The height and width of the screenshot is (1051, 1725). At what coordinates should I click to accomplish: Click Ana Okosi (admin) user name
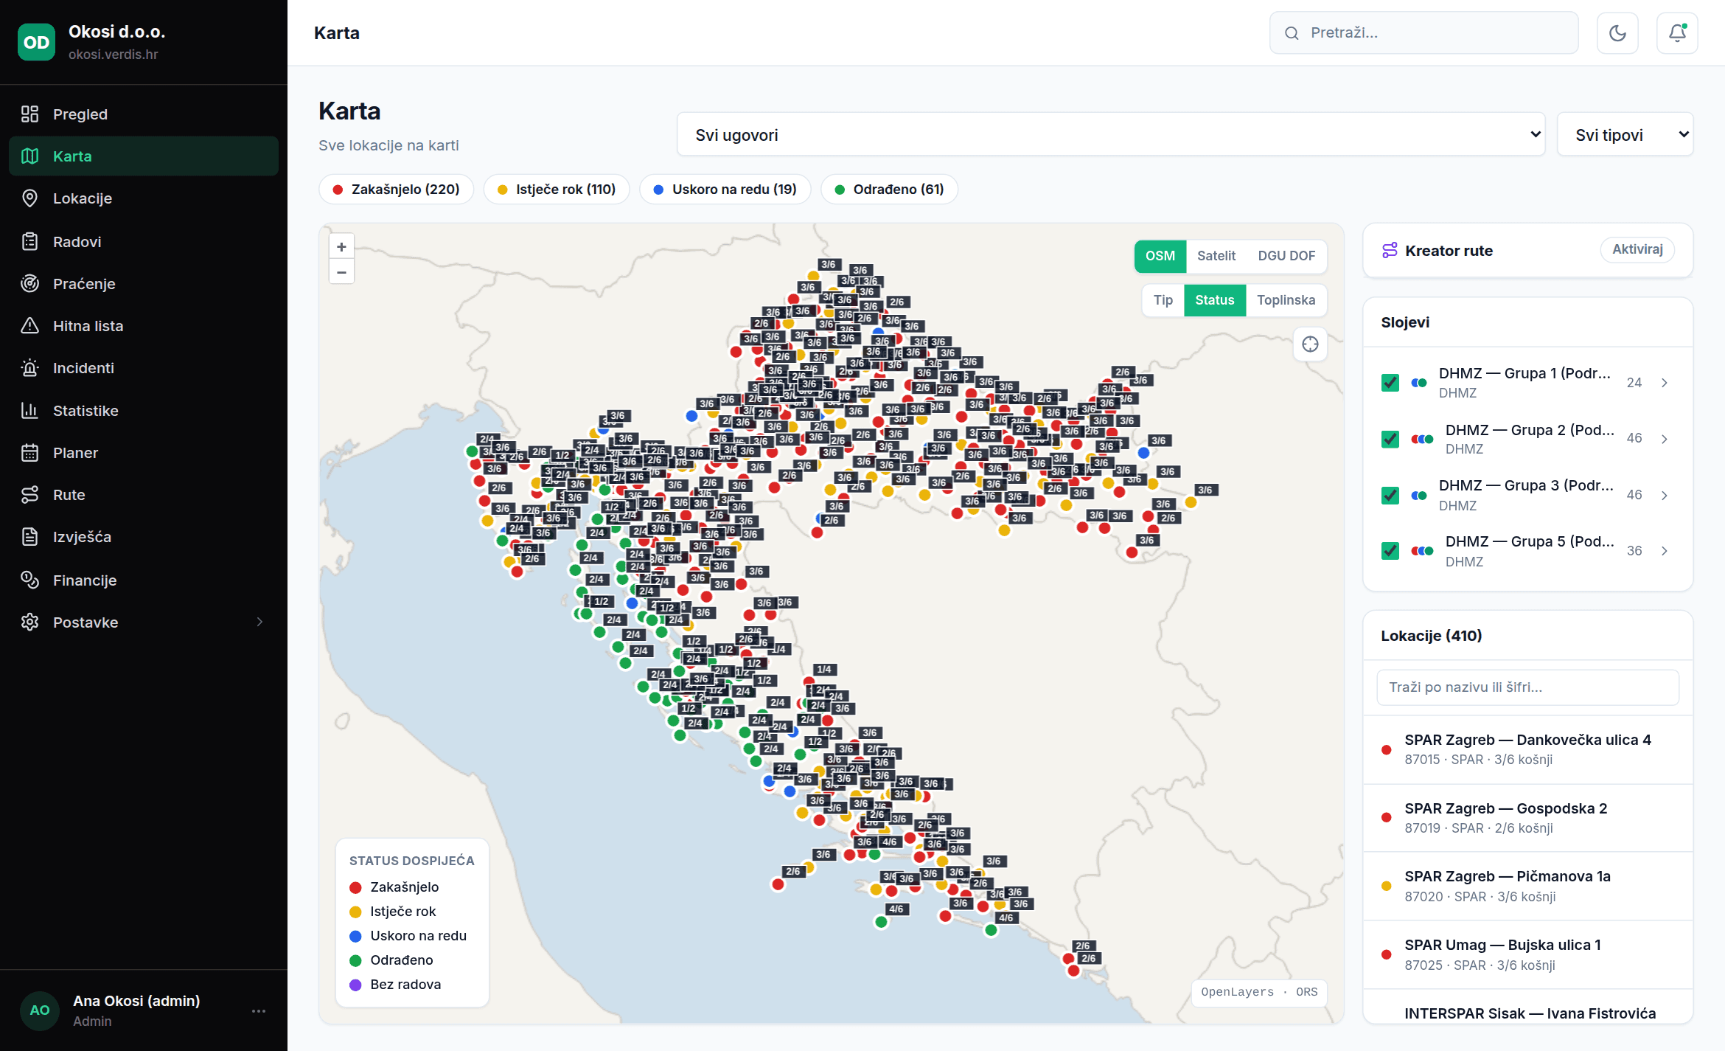(136, 1001)
